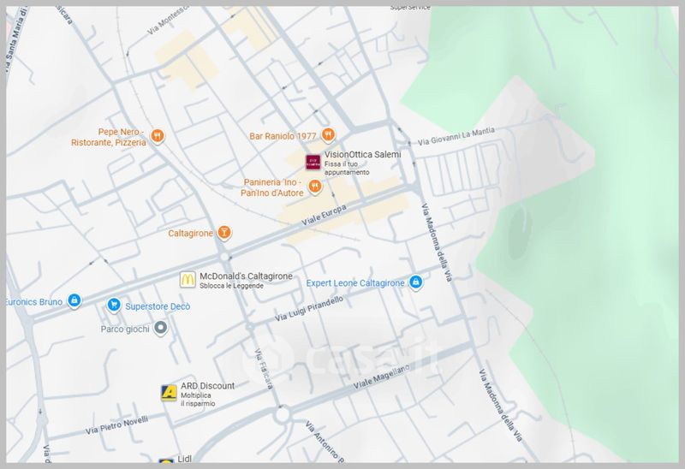
Task: Open the ARD Discount logo marker
Action: click(x=170, y=392)
